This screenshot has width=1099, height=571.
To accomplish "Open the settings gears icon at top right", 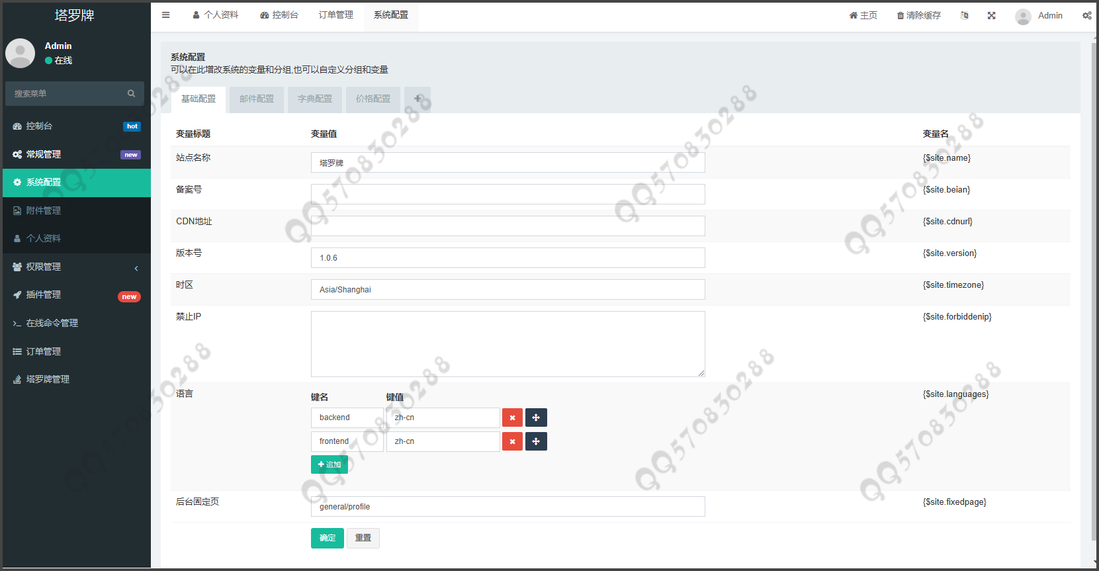I will [x=1086, y=15].
